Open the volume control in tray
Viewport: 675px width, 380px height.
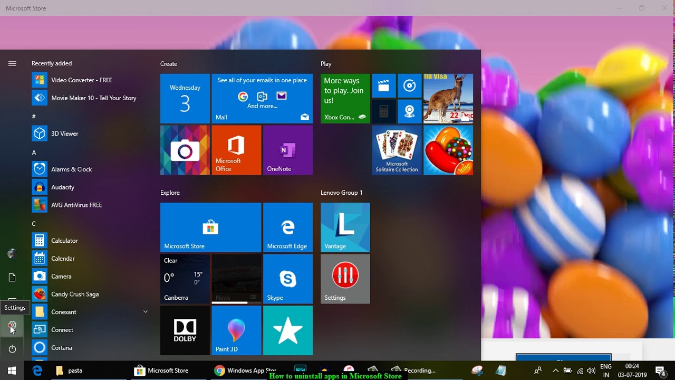coord(591,370)
